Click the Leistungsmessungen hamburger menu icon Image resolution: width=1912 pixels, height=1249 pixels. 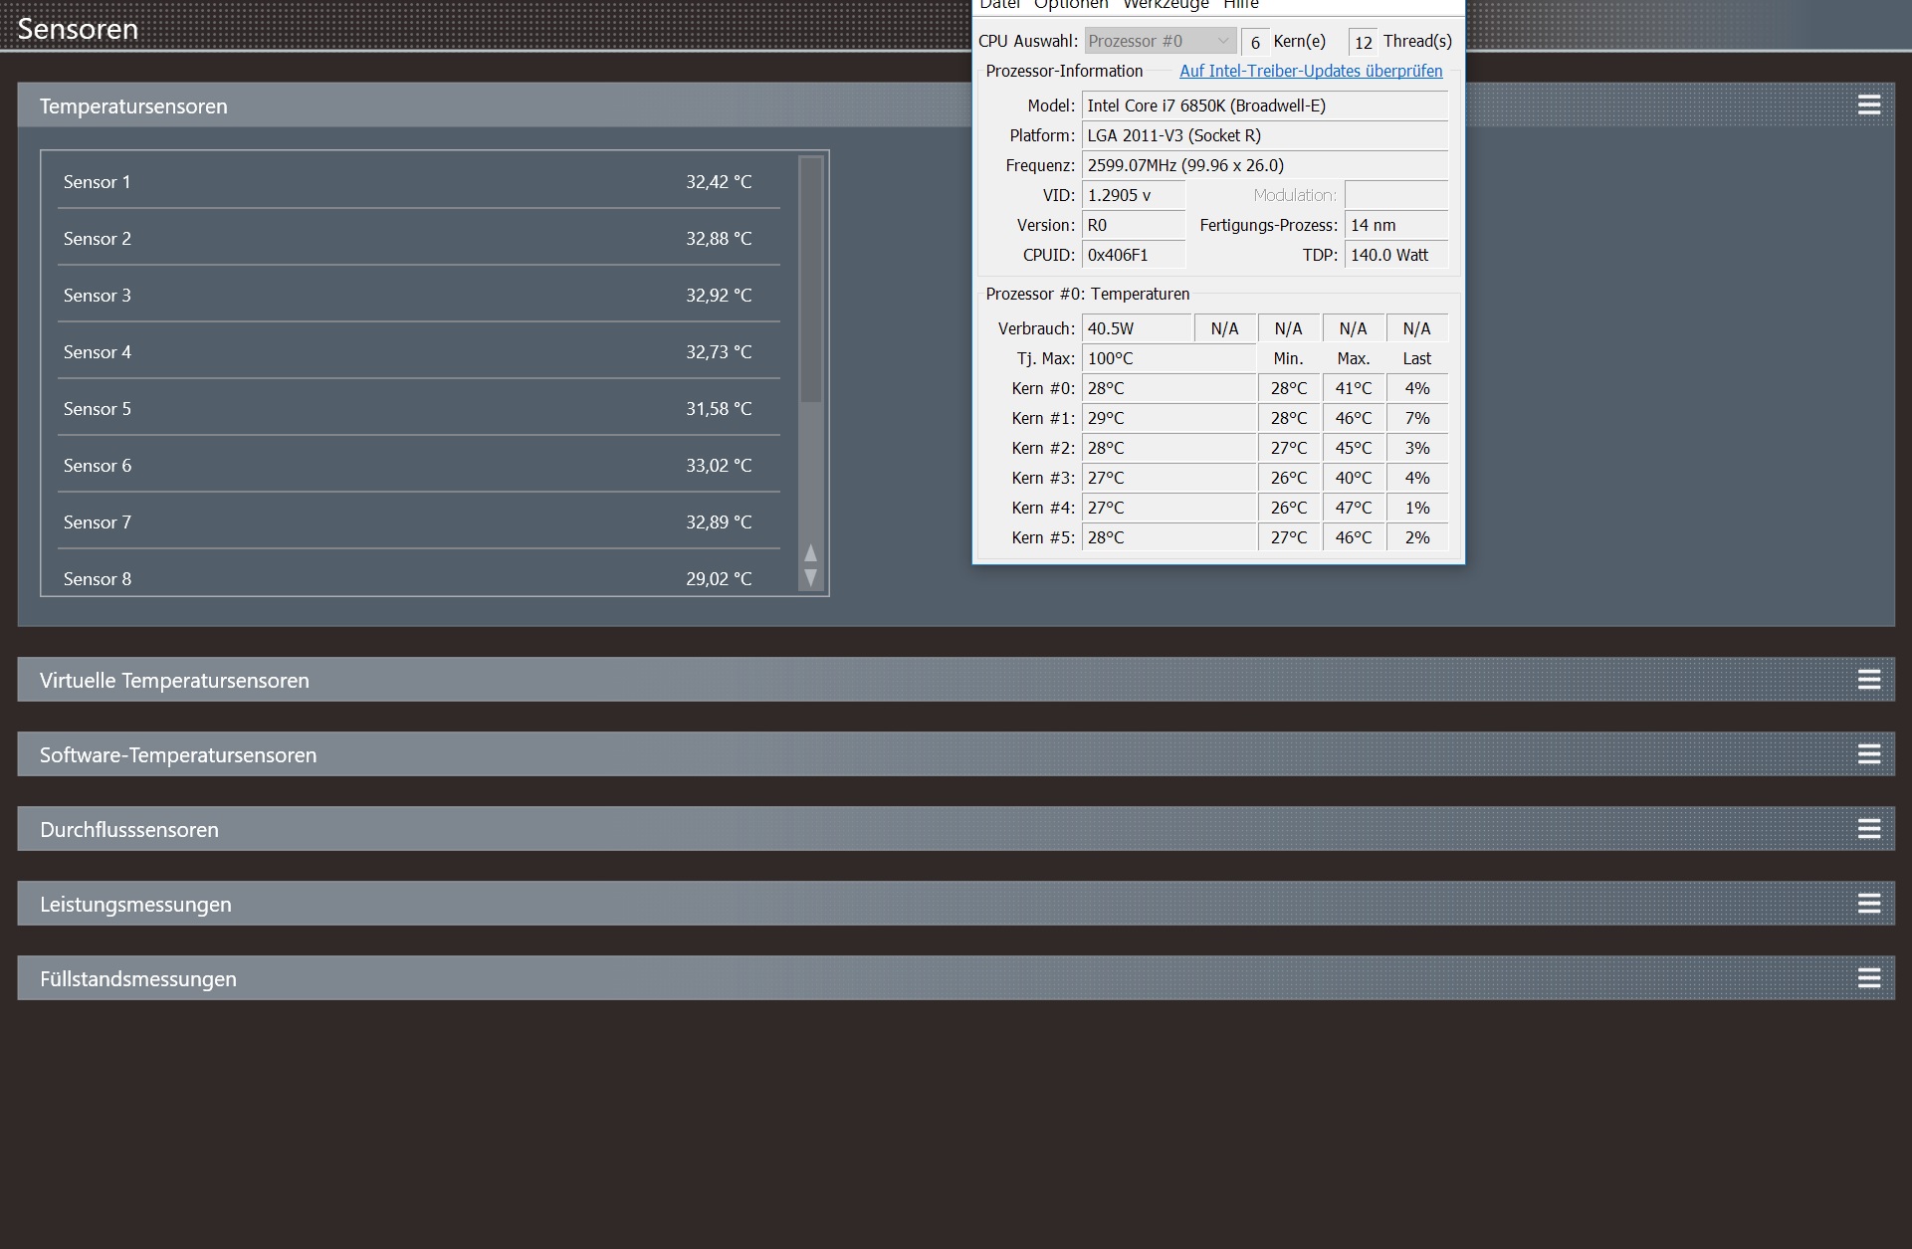pyautogui.click(x=1868, y=904)
